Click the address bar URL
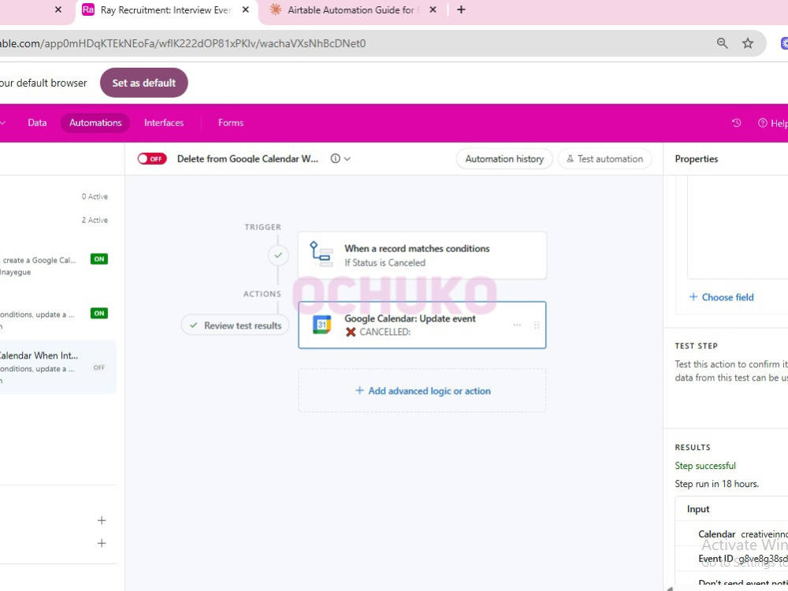This screenshot has width=788, height=591. tap(183, 43)
